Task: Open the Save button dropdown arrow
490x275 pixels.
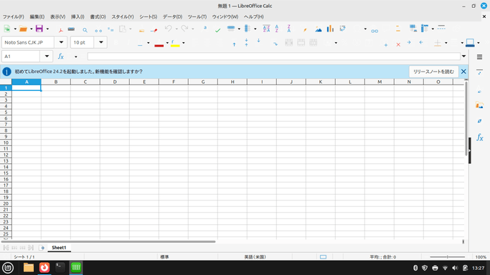Action: coord(47,29)
